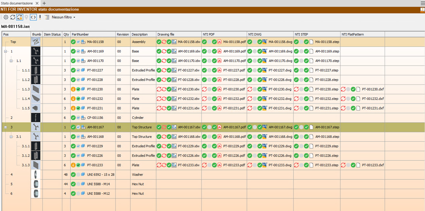The image size is (425, 211).
Task: Click the refresh arrows toolbar icon
Action: pos(13,17)
